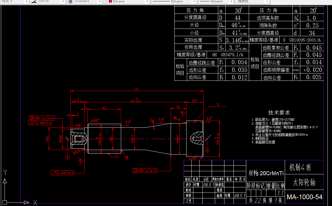The width and height of the screenshot is (332, 206).
Task: Select the 齿距极限偏差 label
Action: point(276,70)
